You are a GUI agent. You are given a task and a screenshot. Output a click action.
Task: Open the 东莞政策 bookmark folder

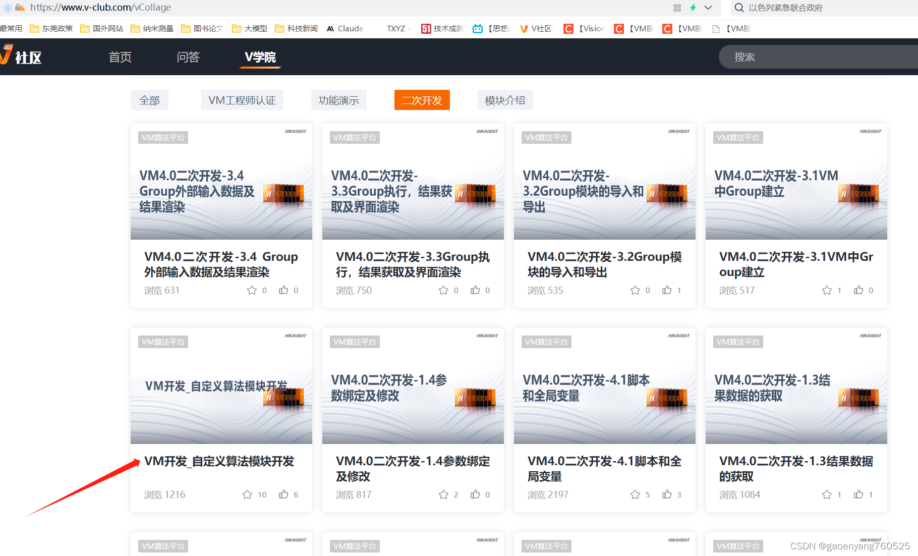[51, 29]
